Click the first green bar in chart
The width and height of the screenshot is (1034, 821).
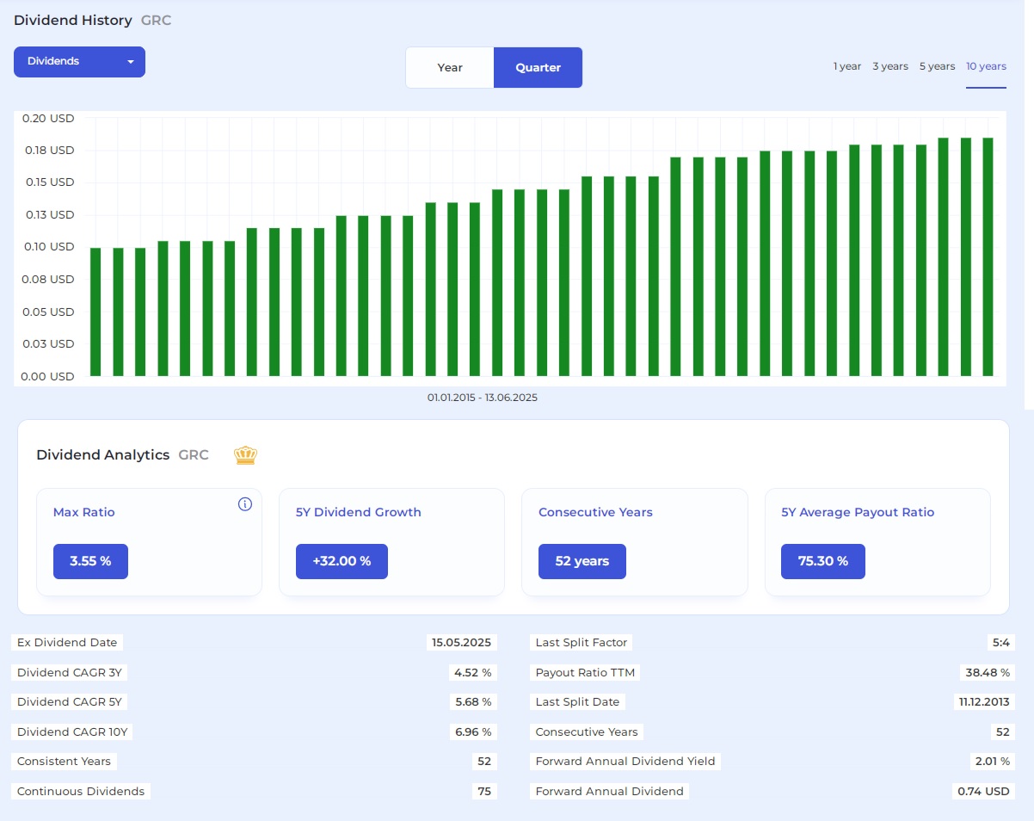click(95, 312)
